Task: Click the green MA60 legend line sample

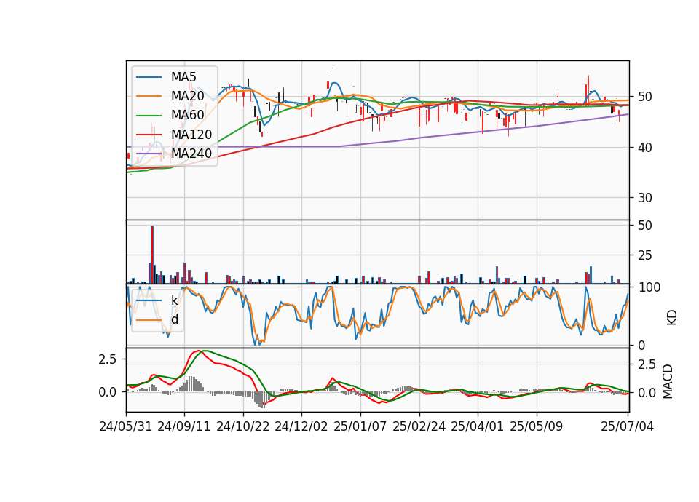Action: click(149, 116)
